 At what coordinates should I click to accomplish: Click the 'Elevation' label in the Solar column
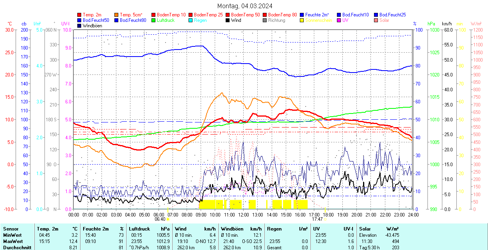[368, 235]
